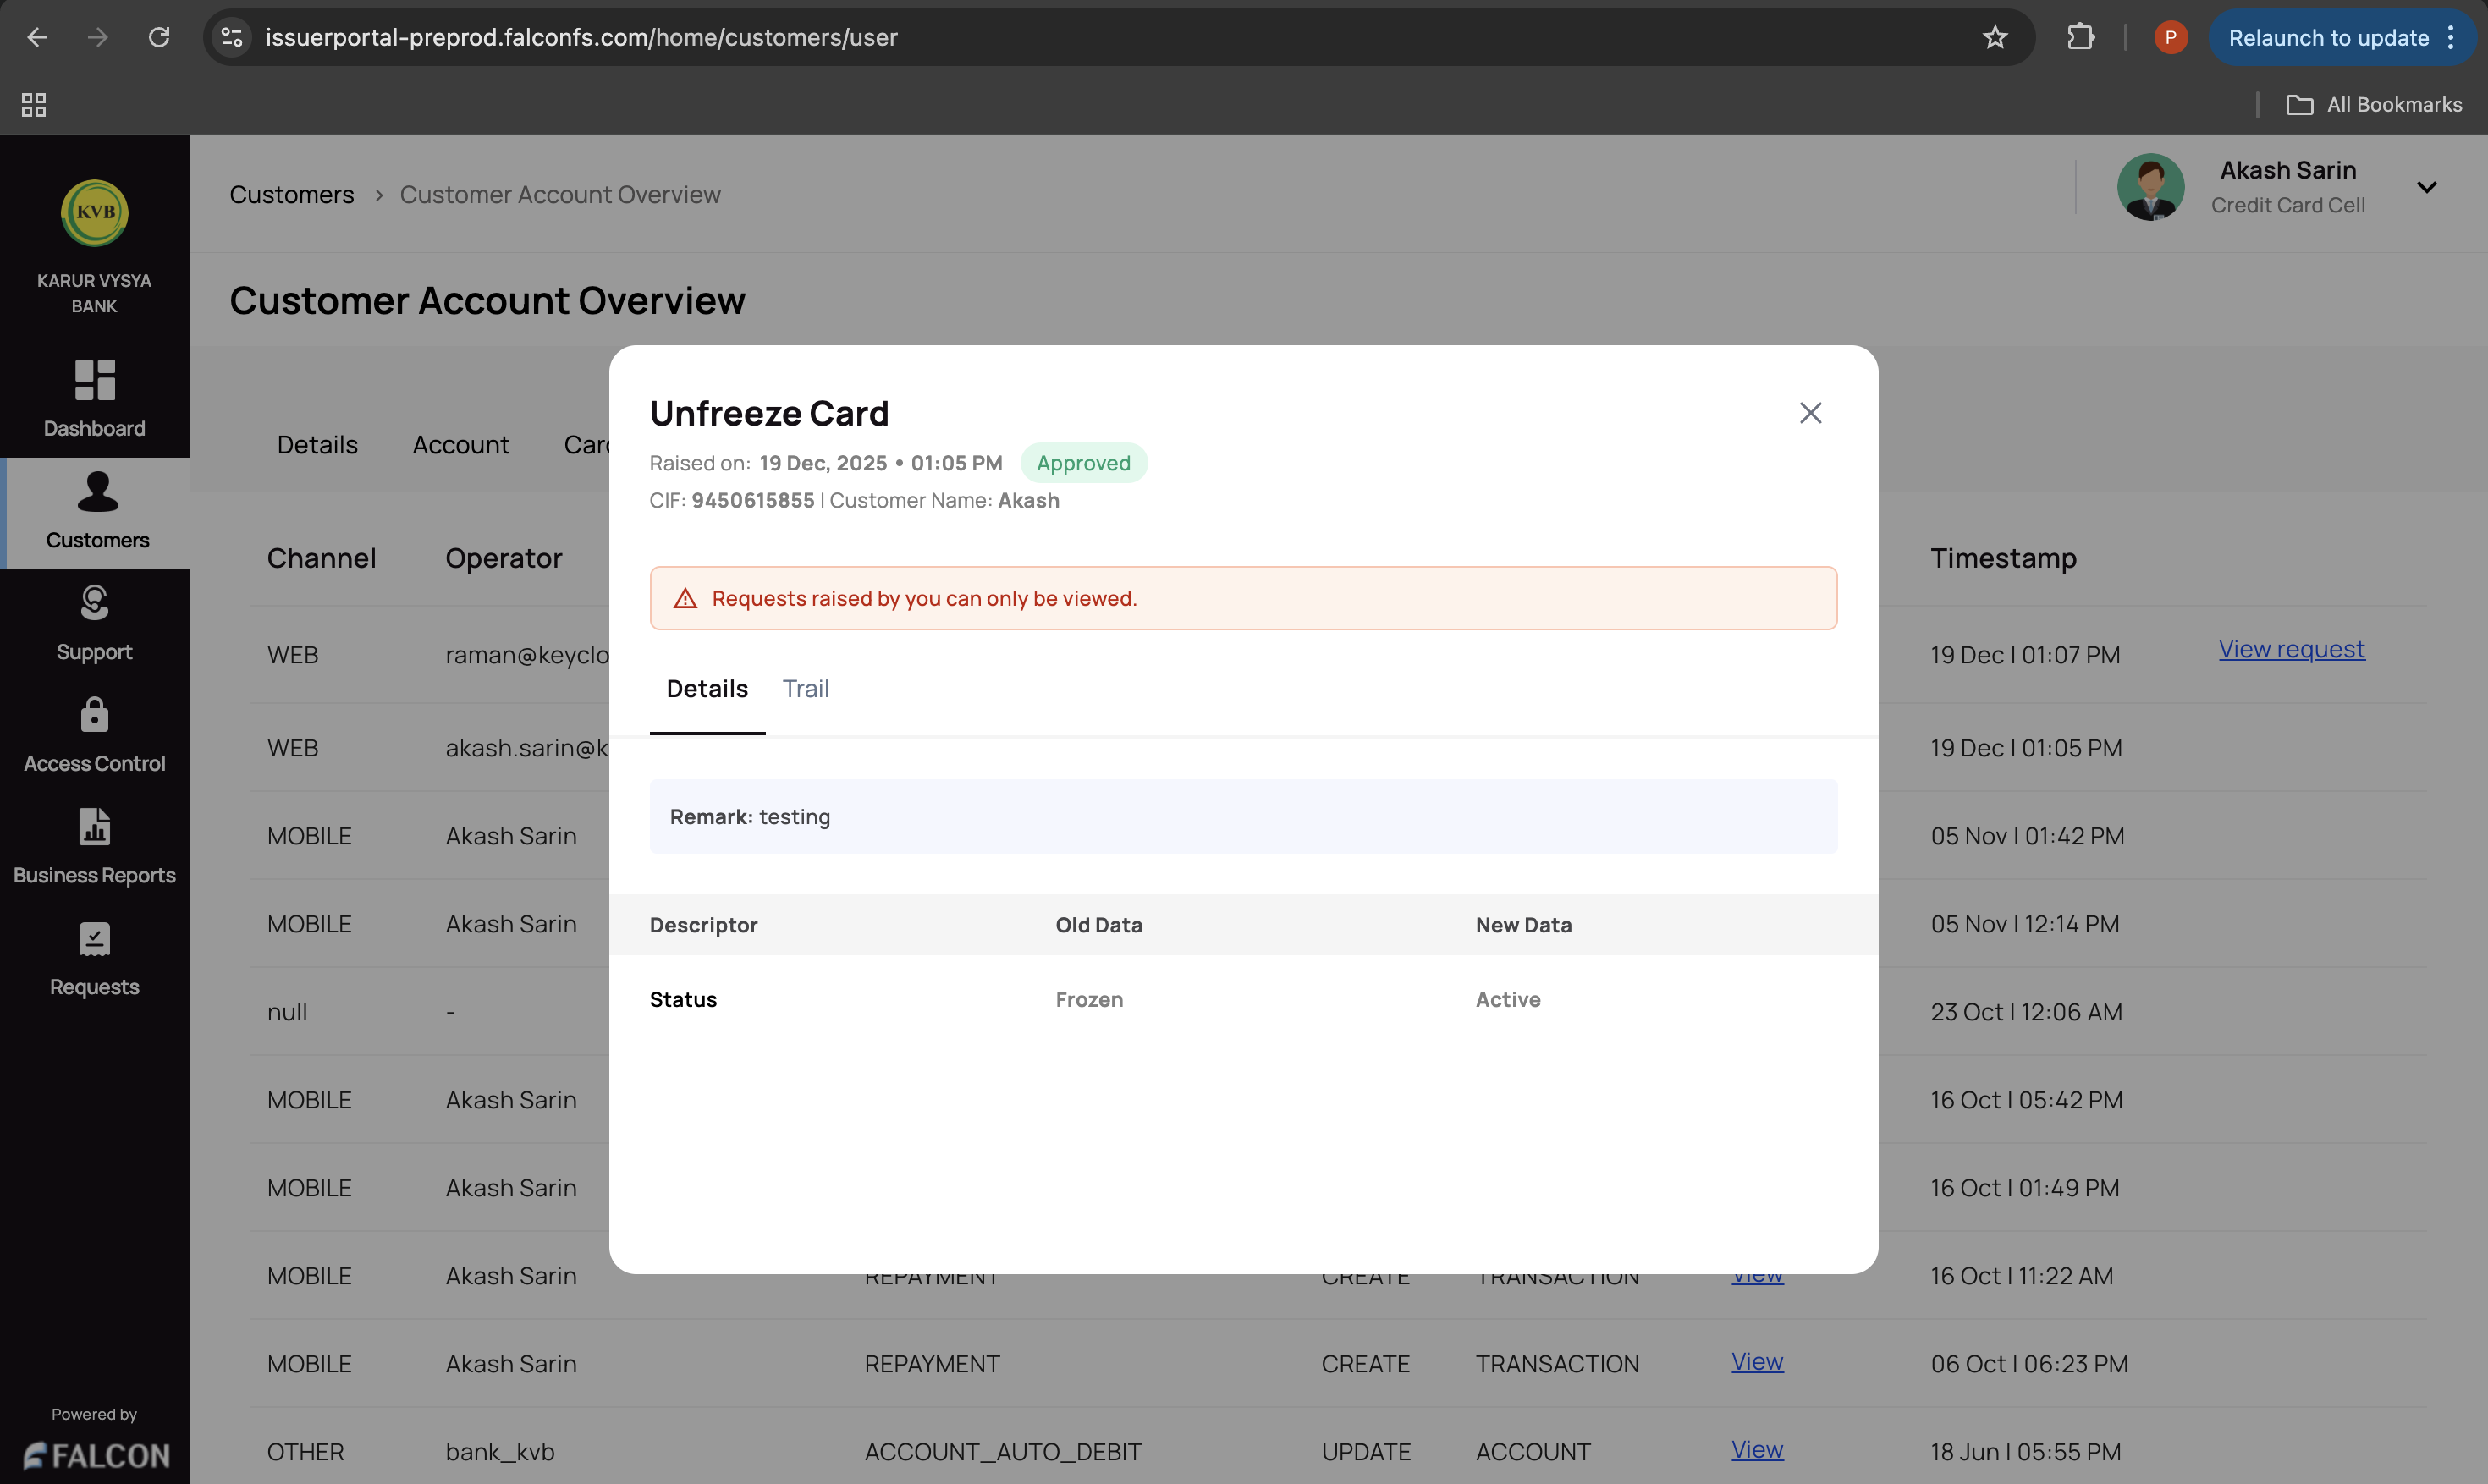2488x1484 pixels.
Task: Open Chrome's three-dot menu next to Relaunch
Action: [x=2451, y=38]
